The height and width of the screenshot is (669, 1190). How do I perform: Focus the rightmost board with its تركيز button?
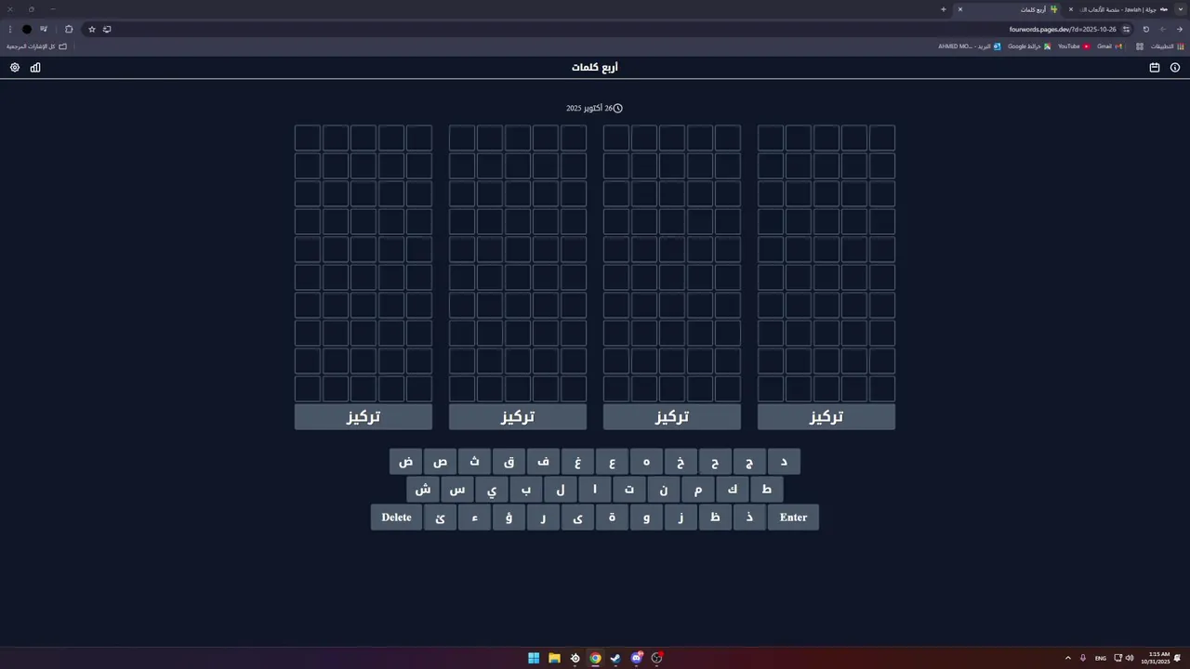tap(826, 416)
